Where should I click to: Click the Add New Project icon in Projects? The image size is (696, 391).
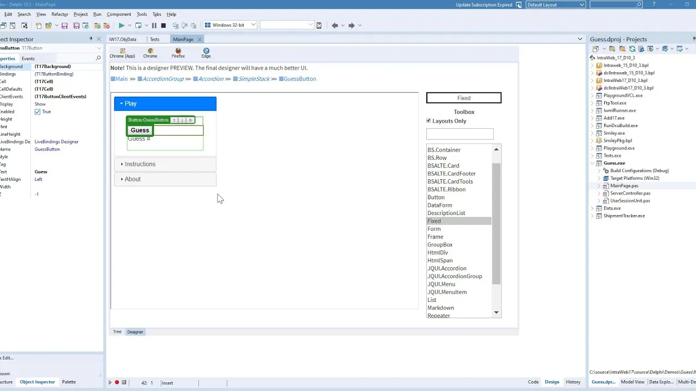tap(595, 49)
